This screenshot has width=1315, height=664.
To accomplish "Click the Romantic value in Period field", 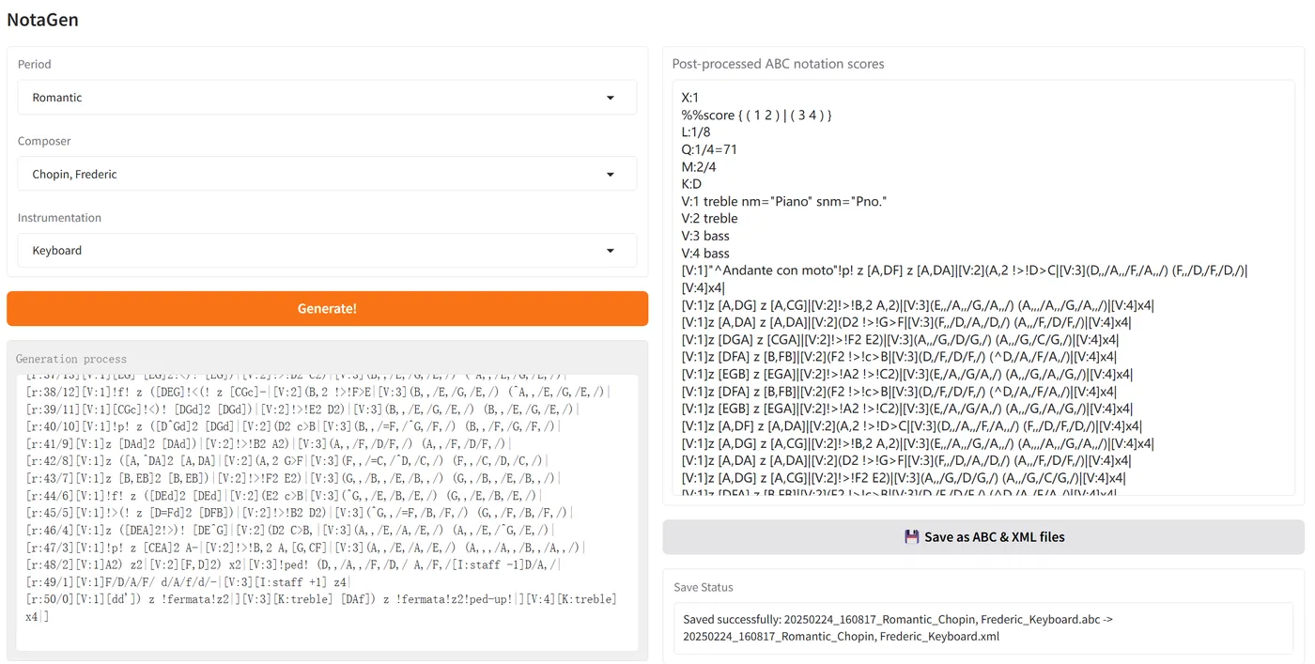I will coord(57,98).
